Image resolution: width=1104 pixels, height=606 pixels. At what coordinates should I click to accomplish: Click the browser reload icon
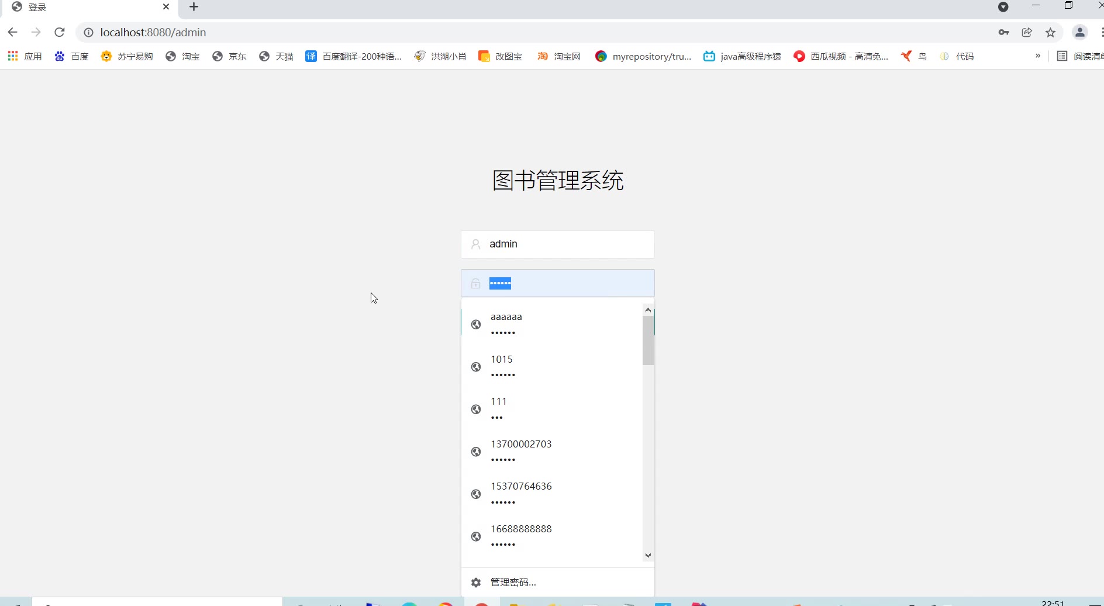[x=59, y=32]
